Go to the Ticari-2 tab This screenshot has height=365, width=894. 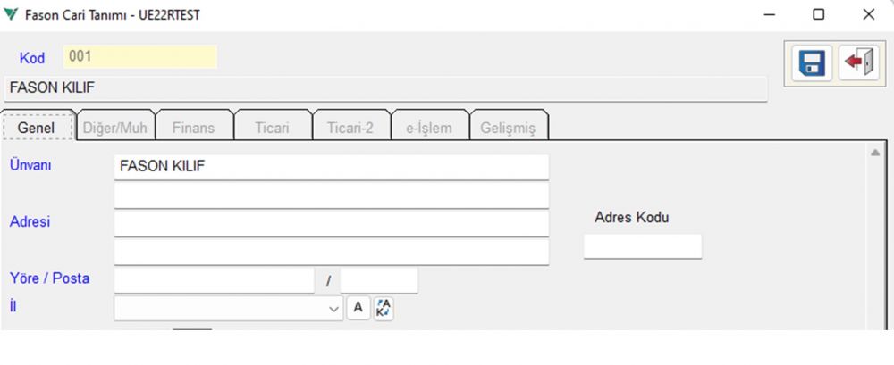coord(350,128)
